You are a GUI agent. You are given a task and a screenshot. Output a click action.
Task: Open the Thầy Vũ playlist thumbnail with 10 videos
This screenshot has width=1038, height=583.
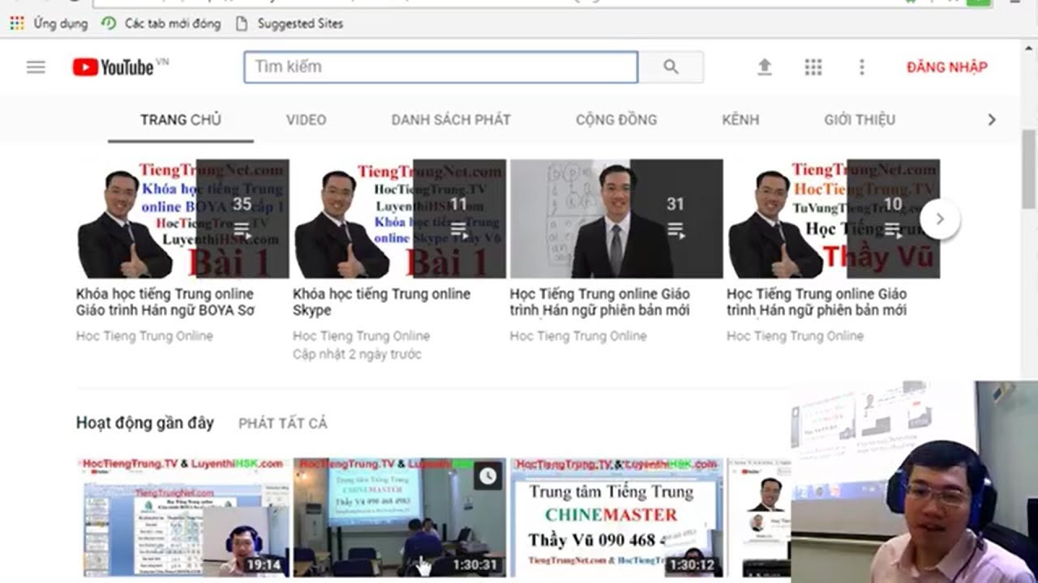[833, 219]
